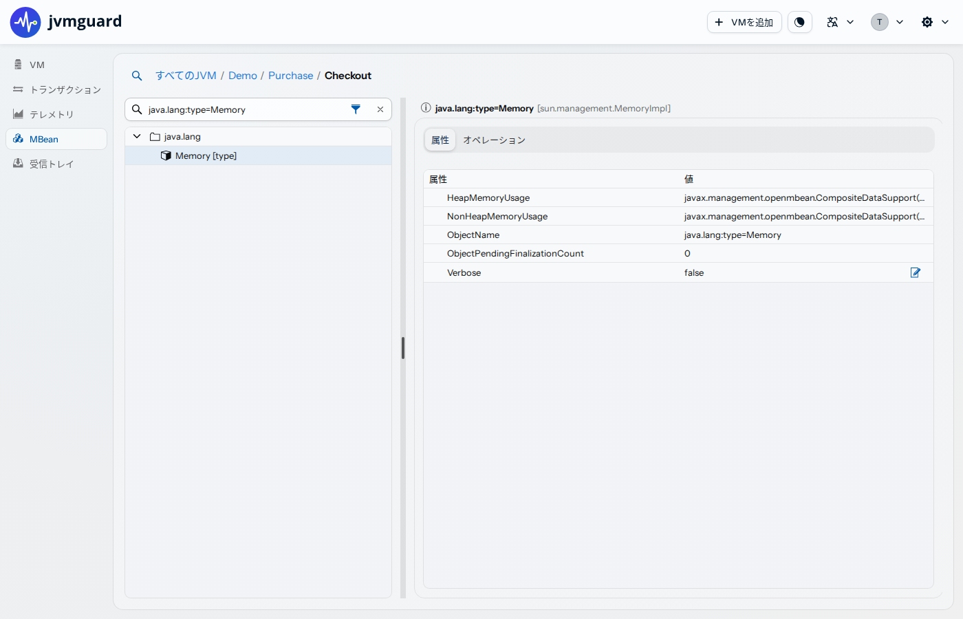The image size is (963, 619).
Task: Open 受信トレイ in the sidebar
Action: 56,164
